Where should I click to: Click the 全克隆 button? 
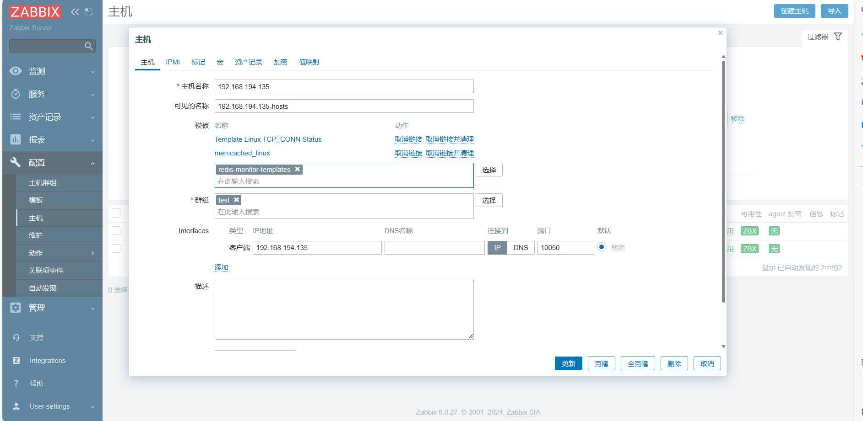pyautogui.click(x=638, y=363)
